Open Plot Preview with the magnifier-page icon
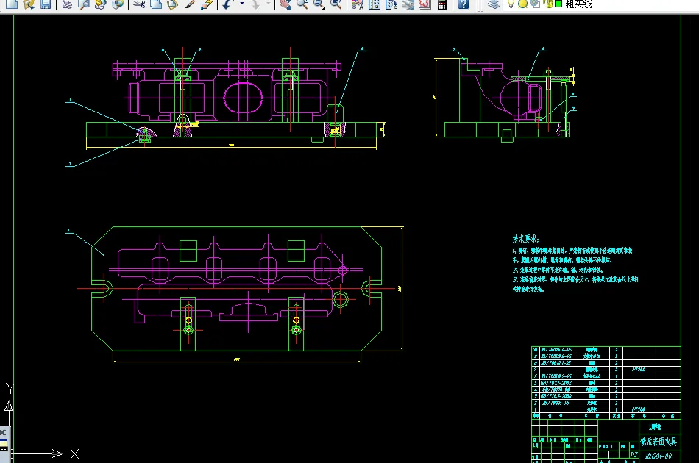The width and height of the screenshot is (699, 463). [84, 4]
